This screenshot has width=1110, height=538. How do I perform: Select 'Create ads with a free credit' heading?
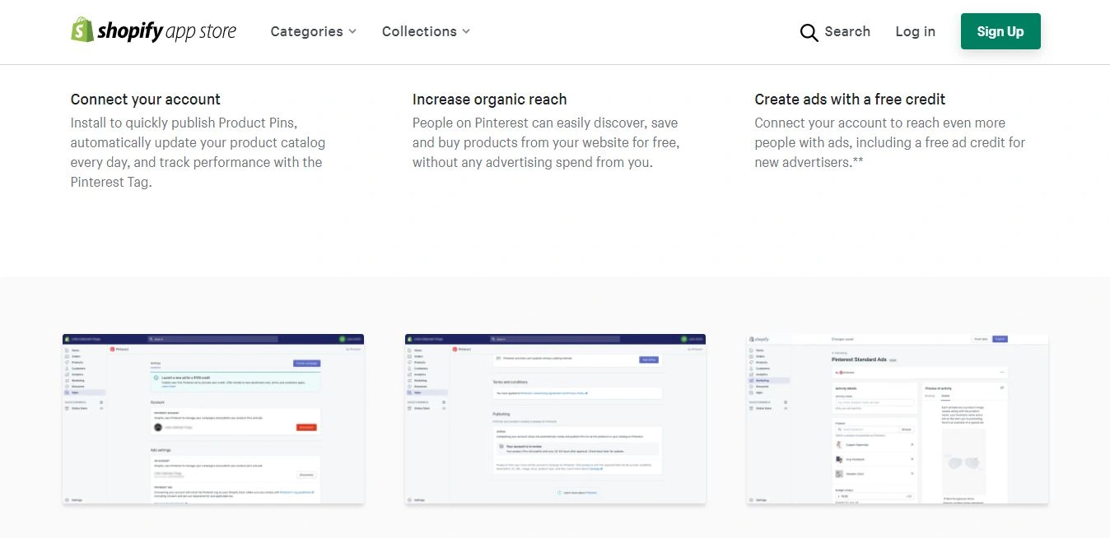850,100
